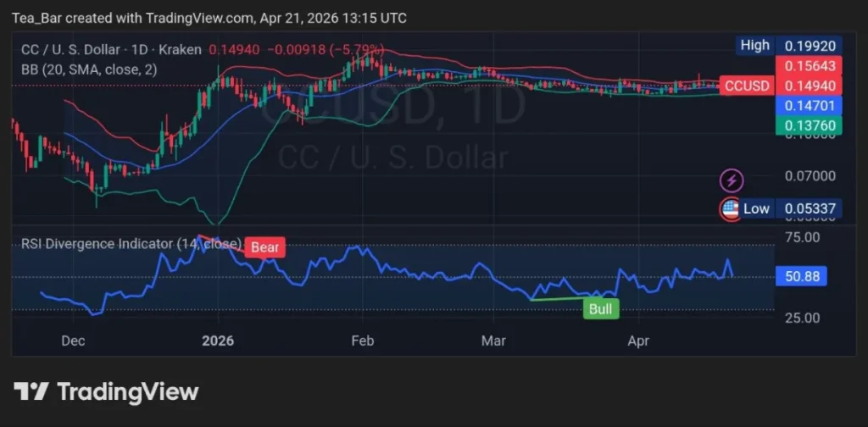The width and height of the screenshot is (868, 427).
Task: Select the red CCUSD price label
Action: (x=746, y=86)
